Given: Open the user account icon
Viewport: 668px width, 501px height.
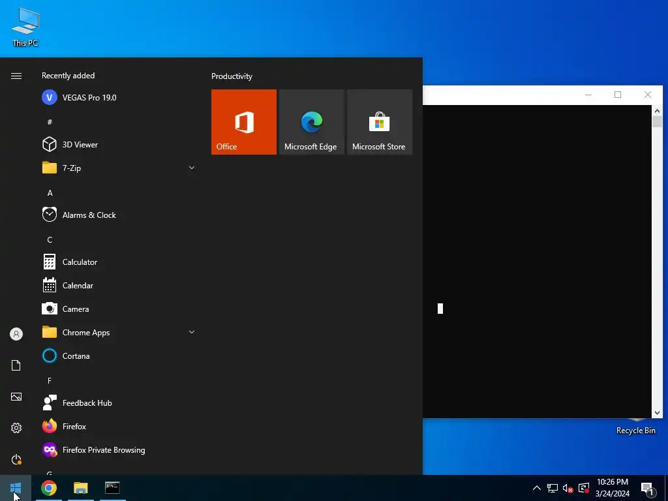Looking at the screenshot, I should coord(16,334).
